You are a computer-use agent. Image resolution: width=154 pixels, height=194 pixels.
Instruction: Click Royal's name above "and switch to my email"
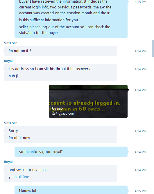(8, 162)
